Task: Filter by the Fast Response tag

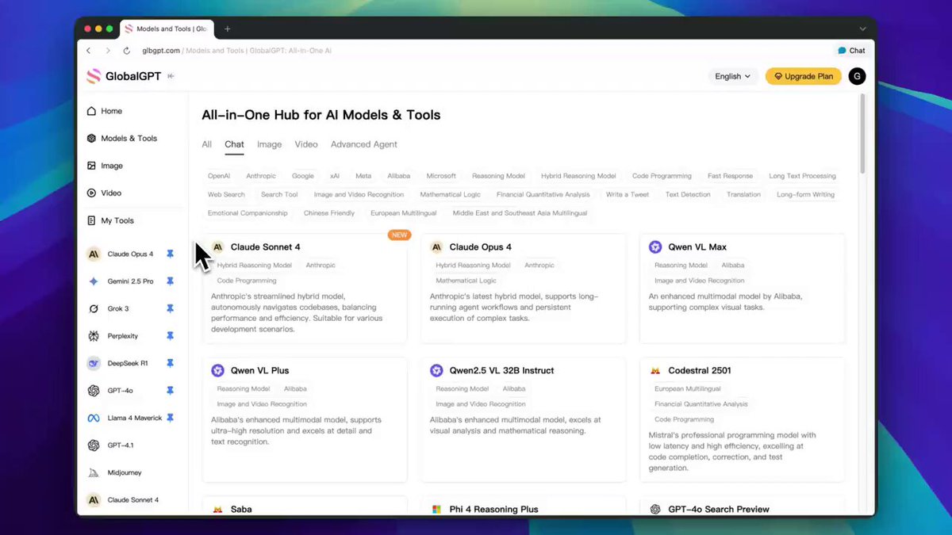Action: coord(730,176)
